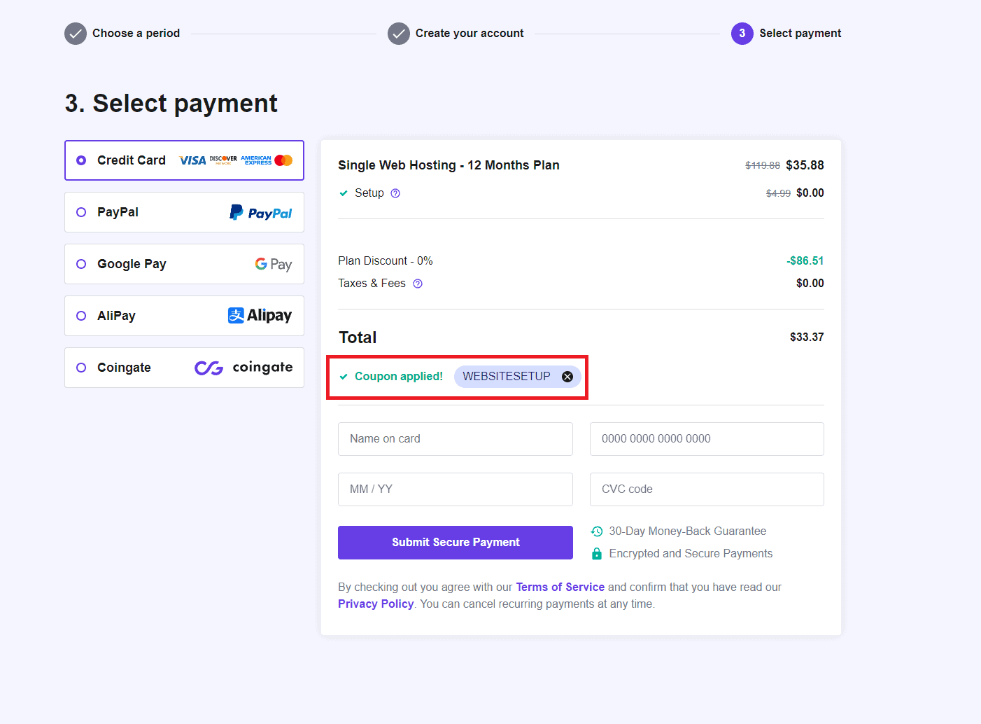
Task: Click the Single Web Hosting plan title
Action: [x=449, y=165]
